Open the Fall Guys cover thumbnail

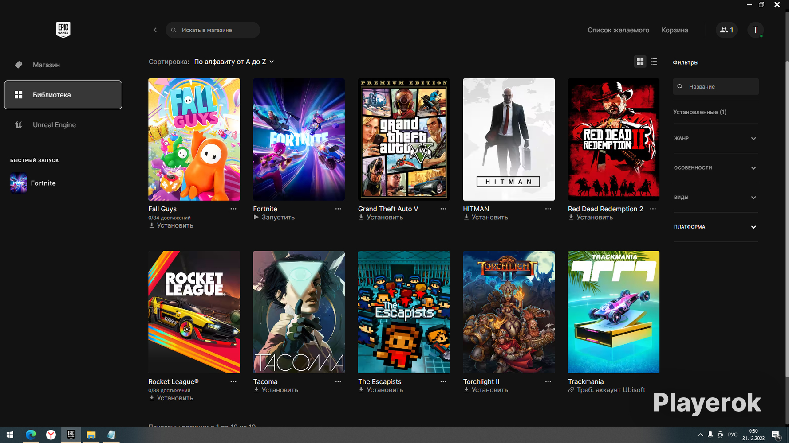tap(194, 140)
